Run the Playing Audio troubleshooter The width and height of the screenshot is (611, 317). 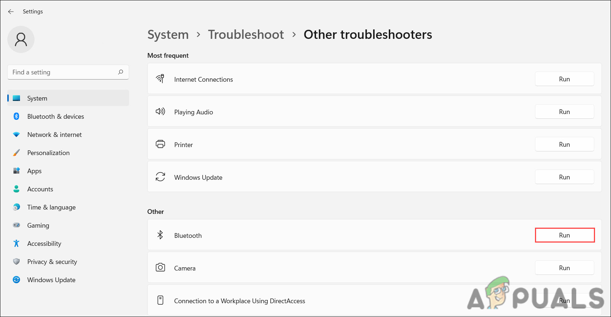[x=564, y=112]
